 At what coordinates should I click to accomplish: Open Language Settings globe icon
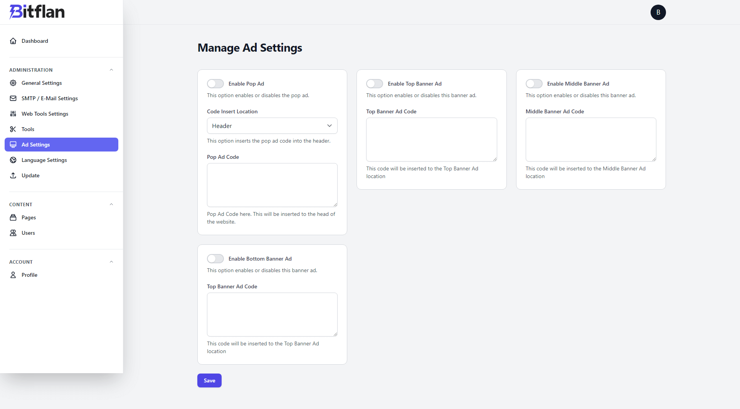pos(13,160)
